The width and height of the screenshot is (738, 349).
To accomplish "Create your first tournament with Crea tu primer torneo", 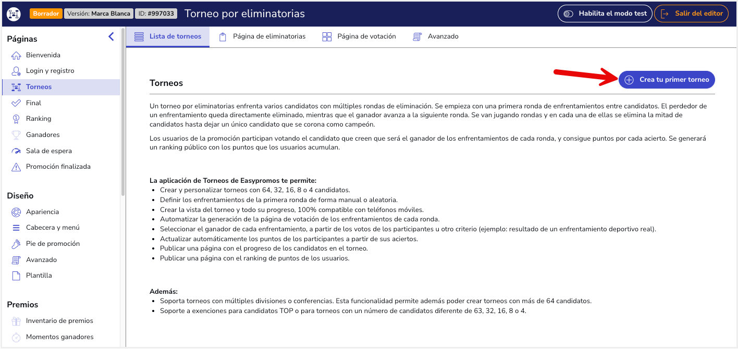I will point(667,80).
